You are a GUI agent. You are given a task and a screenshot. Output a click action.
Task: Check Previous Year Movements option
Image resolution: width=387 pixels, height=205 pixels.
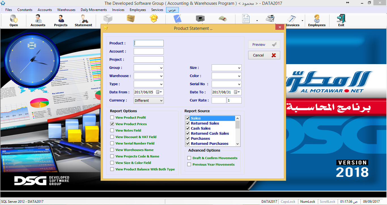[x=189, y=165]
